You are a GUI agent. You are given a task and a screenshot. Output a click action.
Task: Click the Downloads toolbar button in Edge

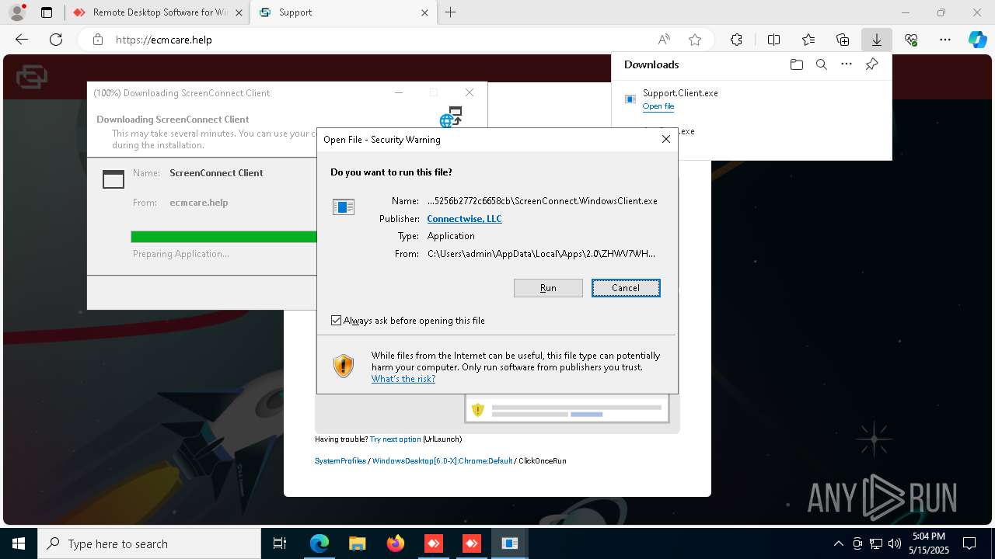[x=876, y=40]
